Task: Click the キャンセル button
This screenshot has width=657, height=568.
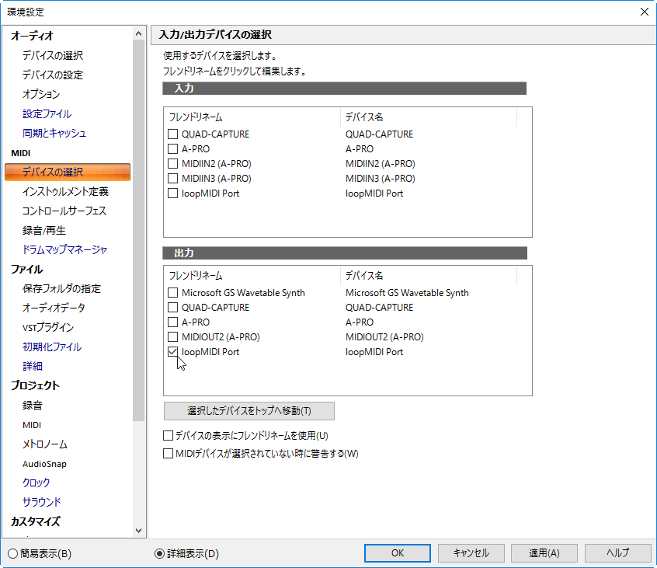Action: (x=471, y=553)
